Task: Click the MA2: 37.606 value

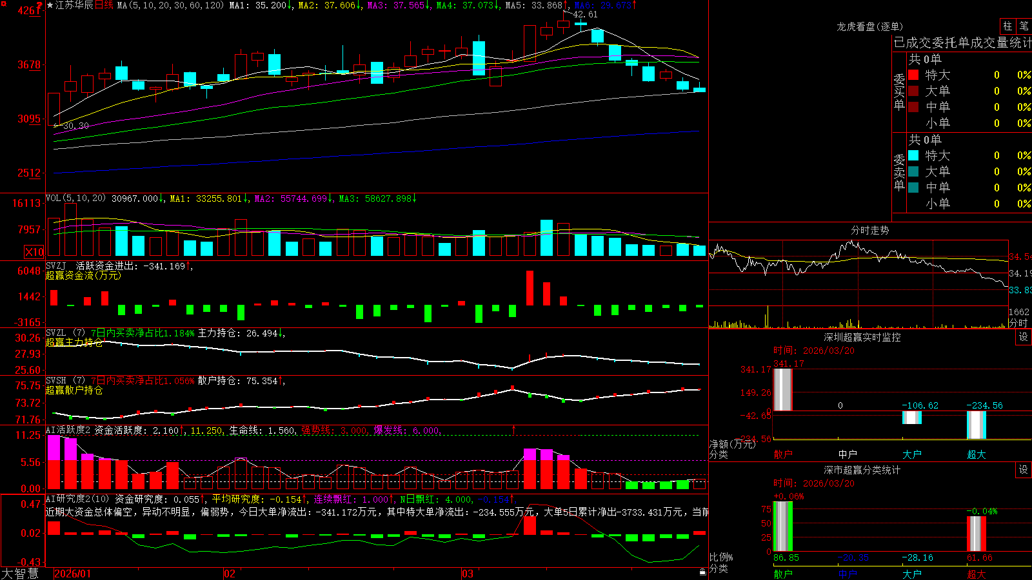Action: (326, 5)
